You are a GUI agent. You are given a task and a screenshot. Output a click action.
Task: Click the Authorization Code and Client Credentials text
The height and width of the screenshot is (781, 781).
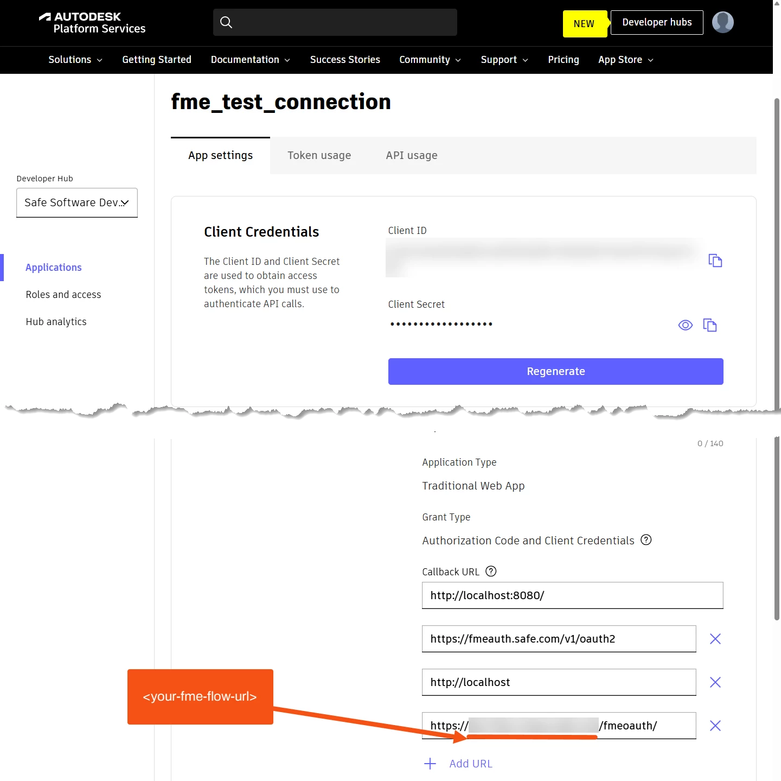pos(528,541)
